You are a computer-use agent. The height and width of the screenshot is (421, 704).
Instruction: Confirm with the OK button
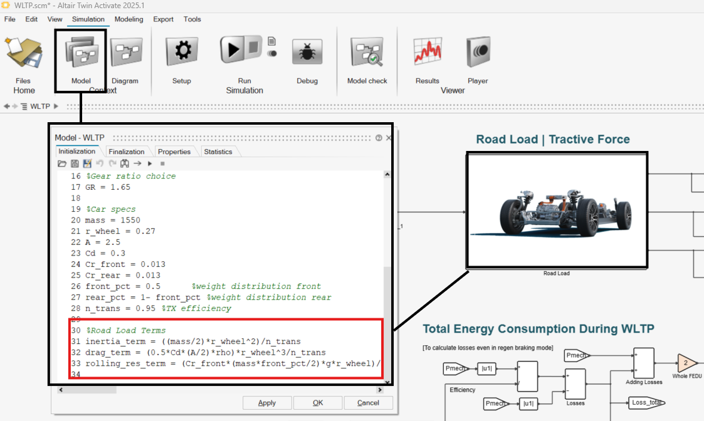coord(318,403)
